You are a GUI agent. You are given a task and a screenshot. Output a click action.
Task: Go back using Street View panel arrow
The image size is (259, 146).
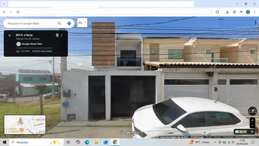click(10, 35)
